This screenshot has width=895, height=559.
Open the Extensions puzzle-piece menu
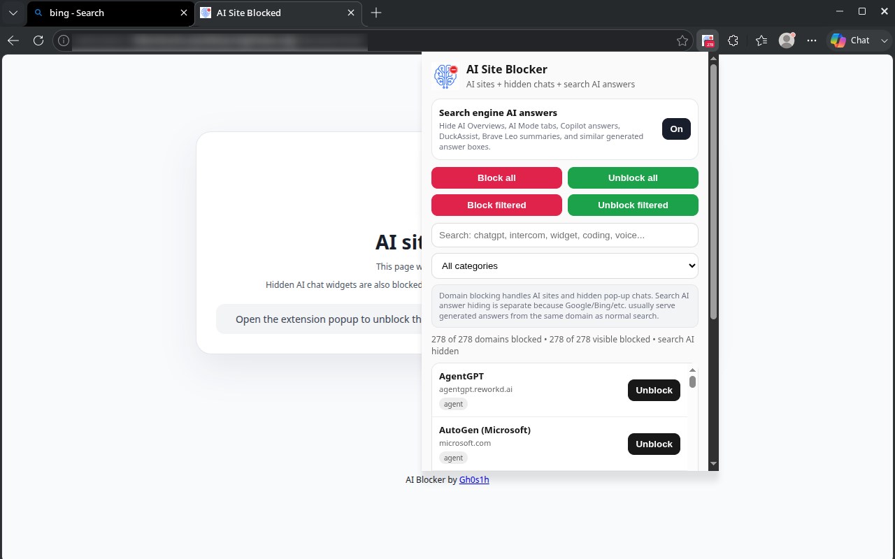point(733,41)
